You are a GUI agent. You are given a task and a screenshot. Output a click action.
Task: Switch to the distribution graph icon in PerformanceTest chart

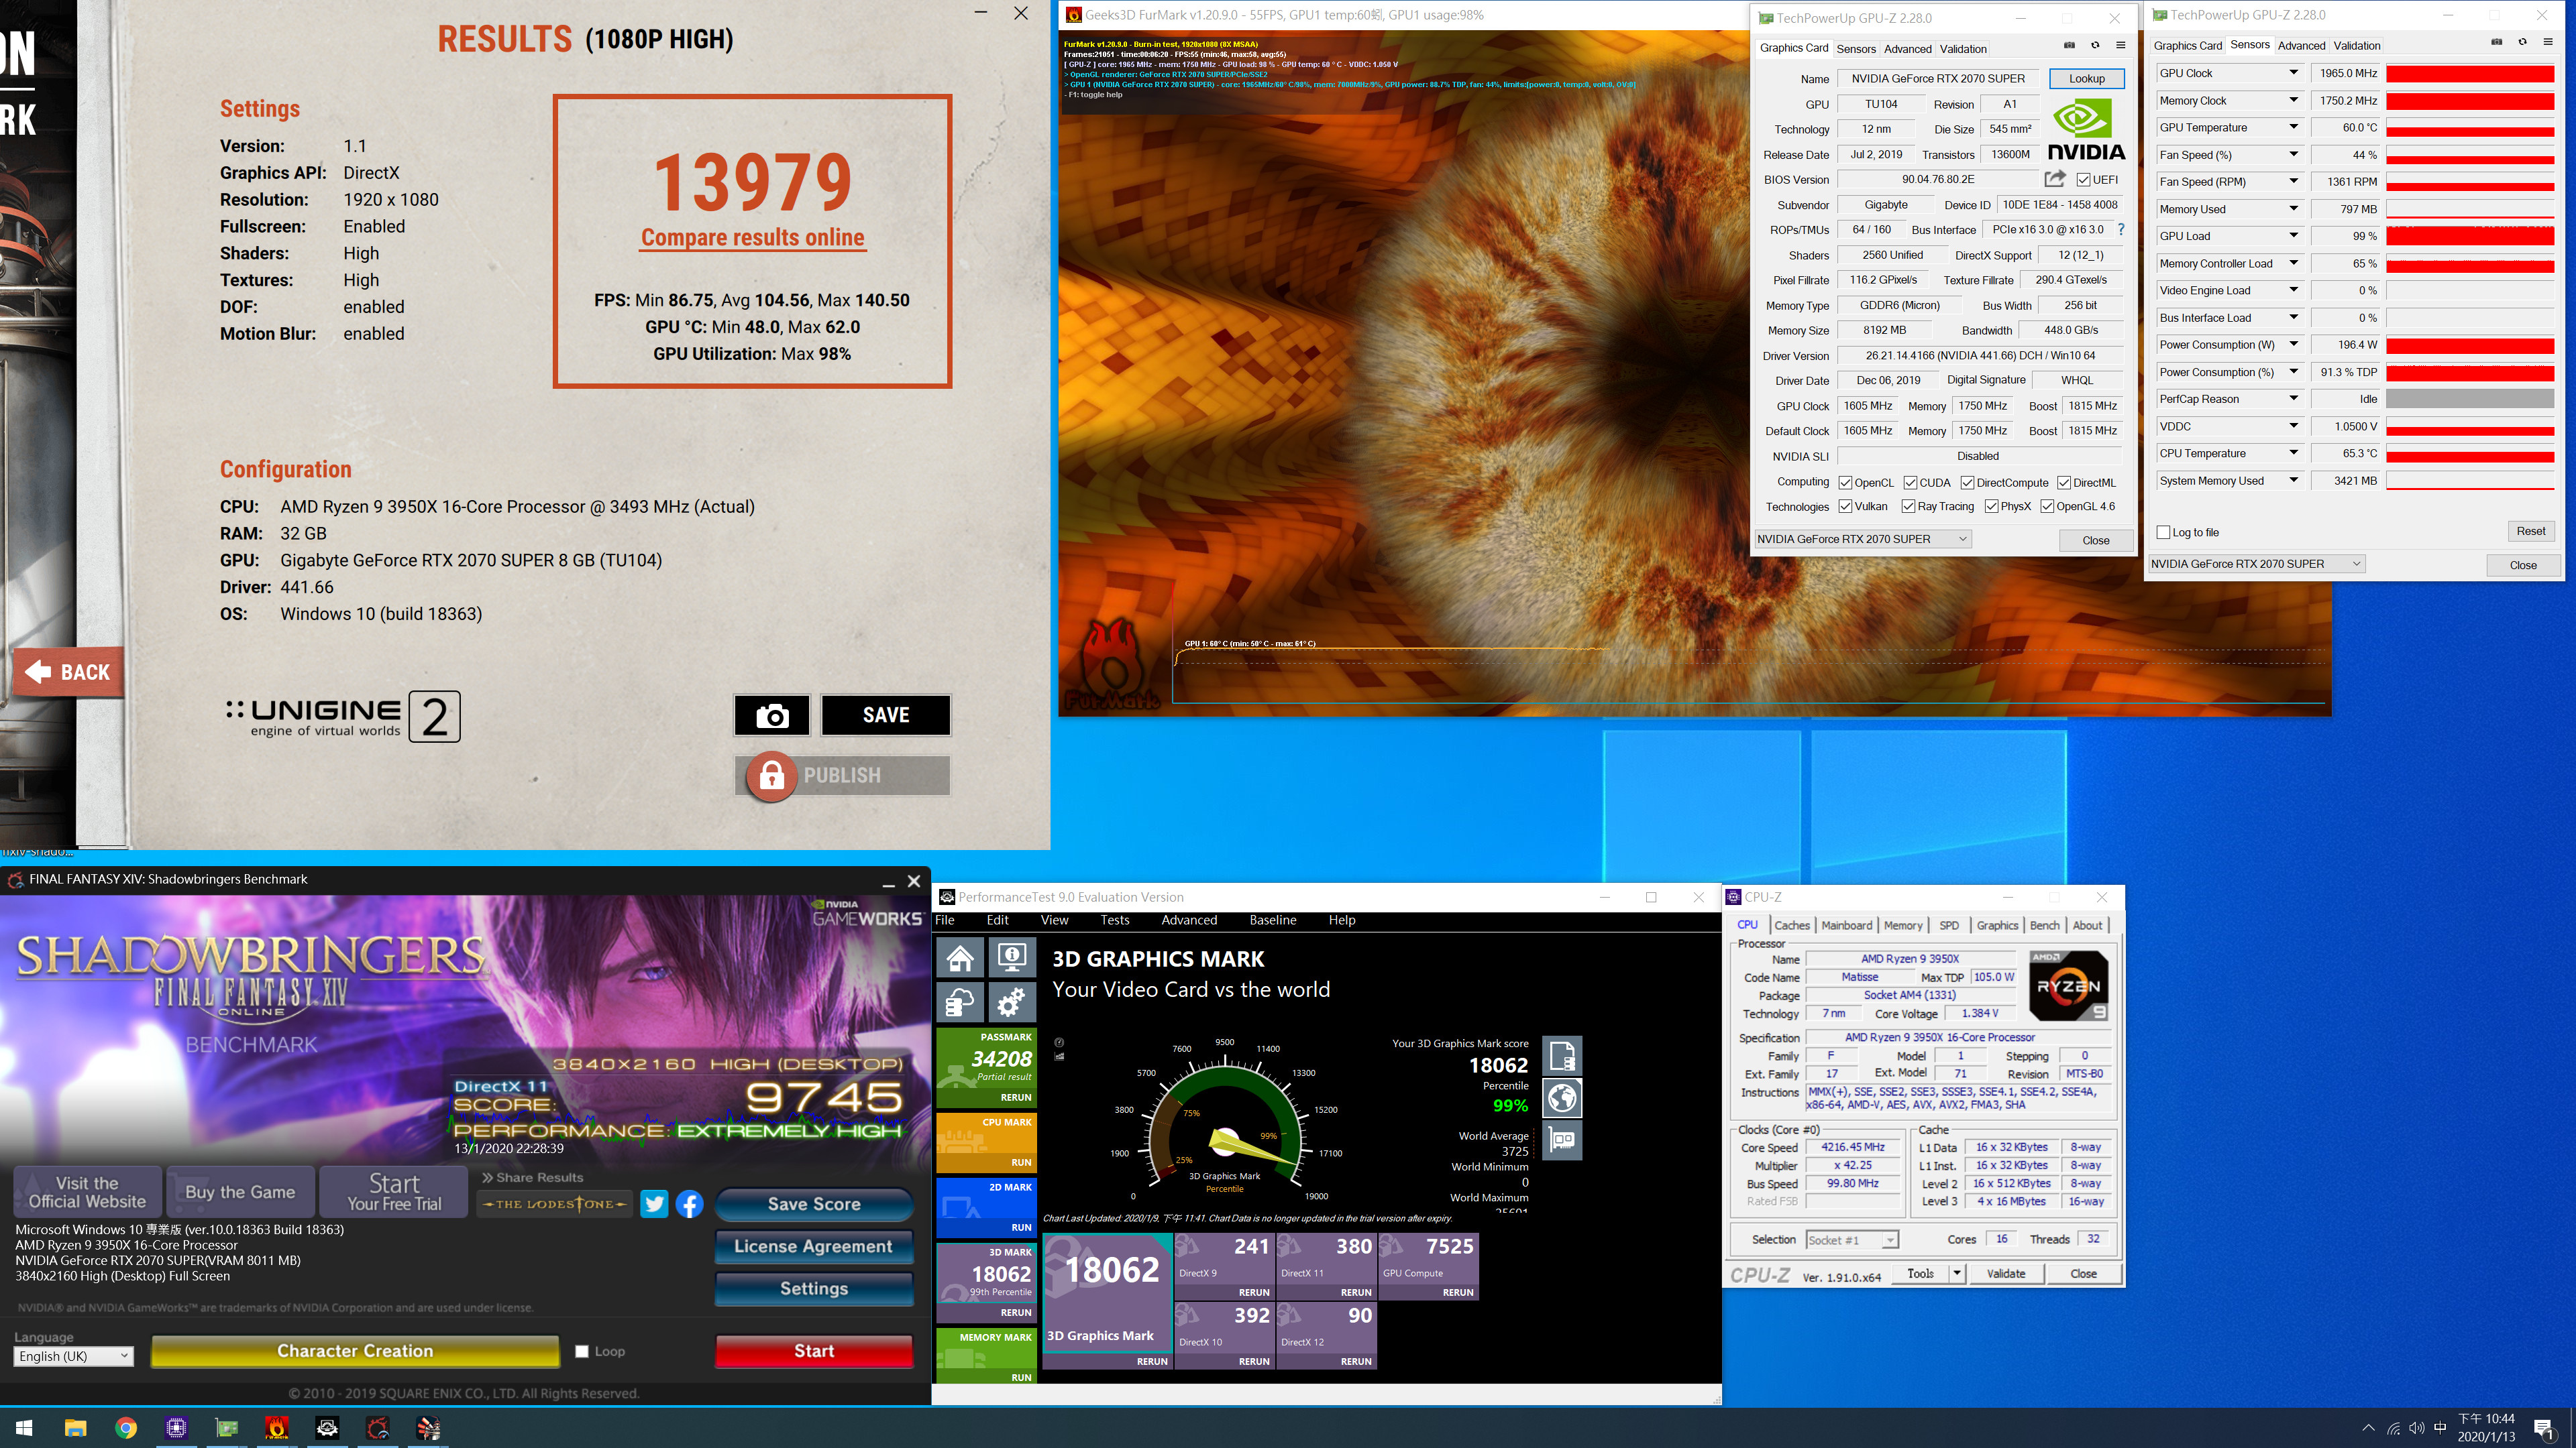(1059, 1057)
